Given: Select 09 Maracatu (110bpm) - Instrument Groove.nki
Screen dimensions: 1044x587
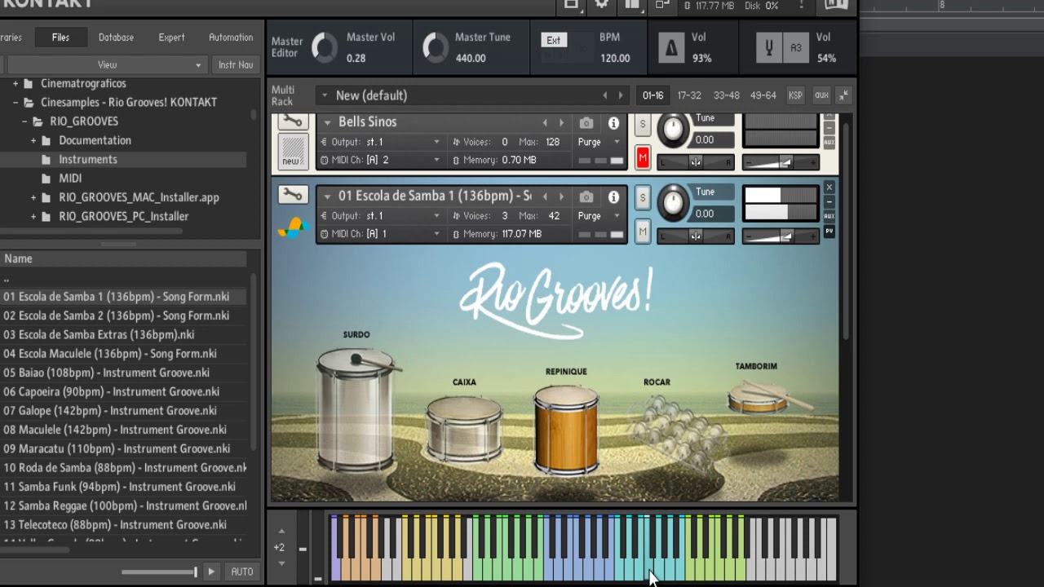Looking at the screenshot, I should point(123,448).
